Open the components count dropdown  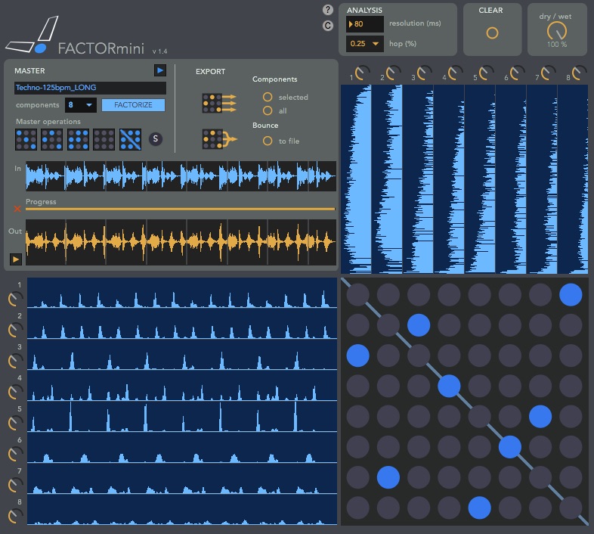(x=80, y=105)
